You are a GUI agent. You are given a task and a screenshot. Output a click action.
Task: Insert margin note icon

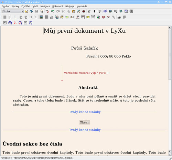click(83, 17)
